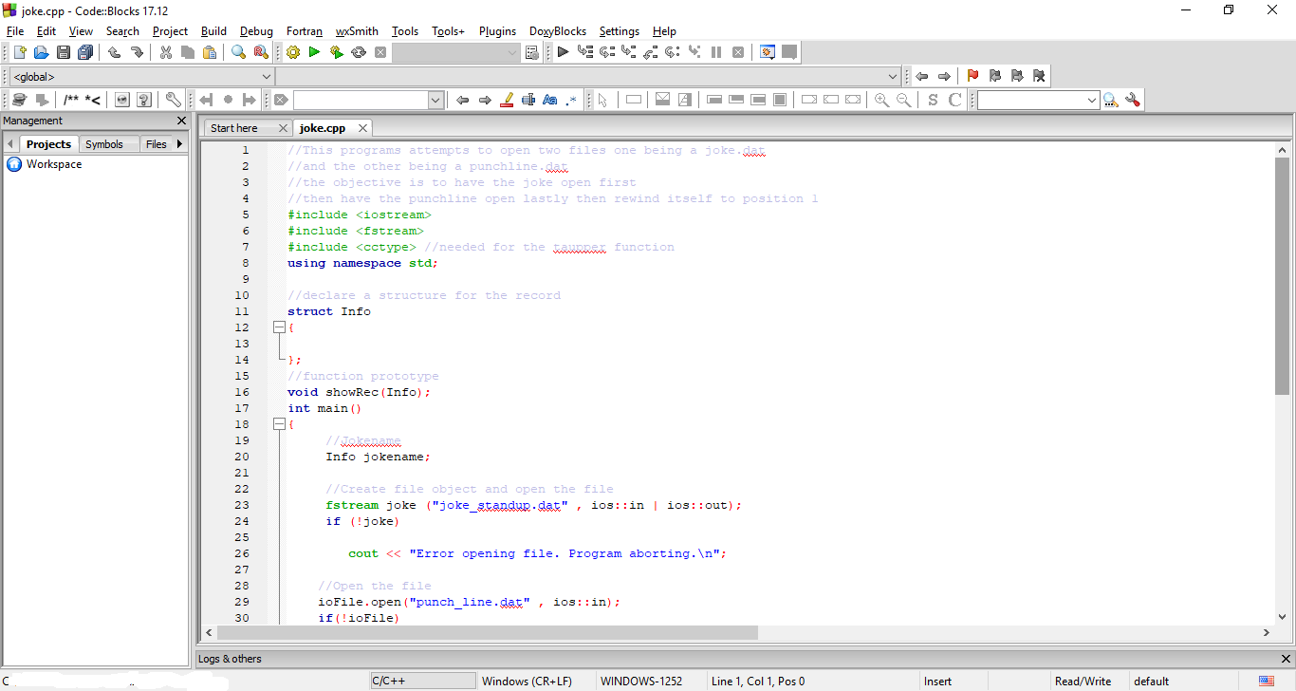Start debugger with Debug/Continue arrow icon

coord(563,52)
